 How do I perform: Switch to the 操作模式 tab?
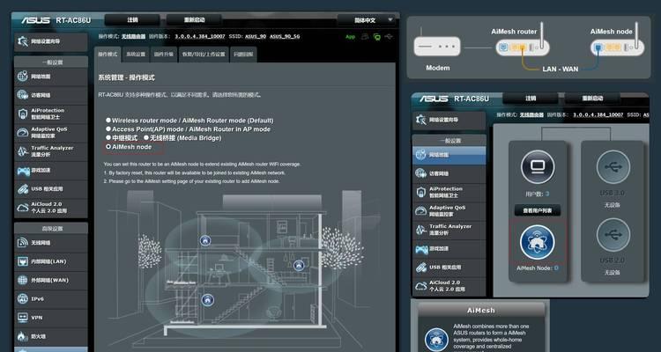108,55
